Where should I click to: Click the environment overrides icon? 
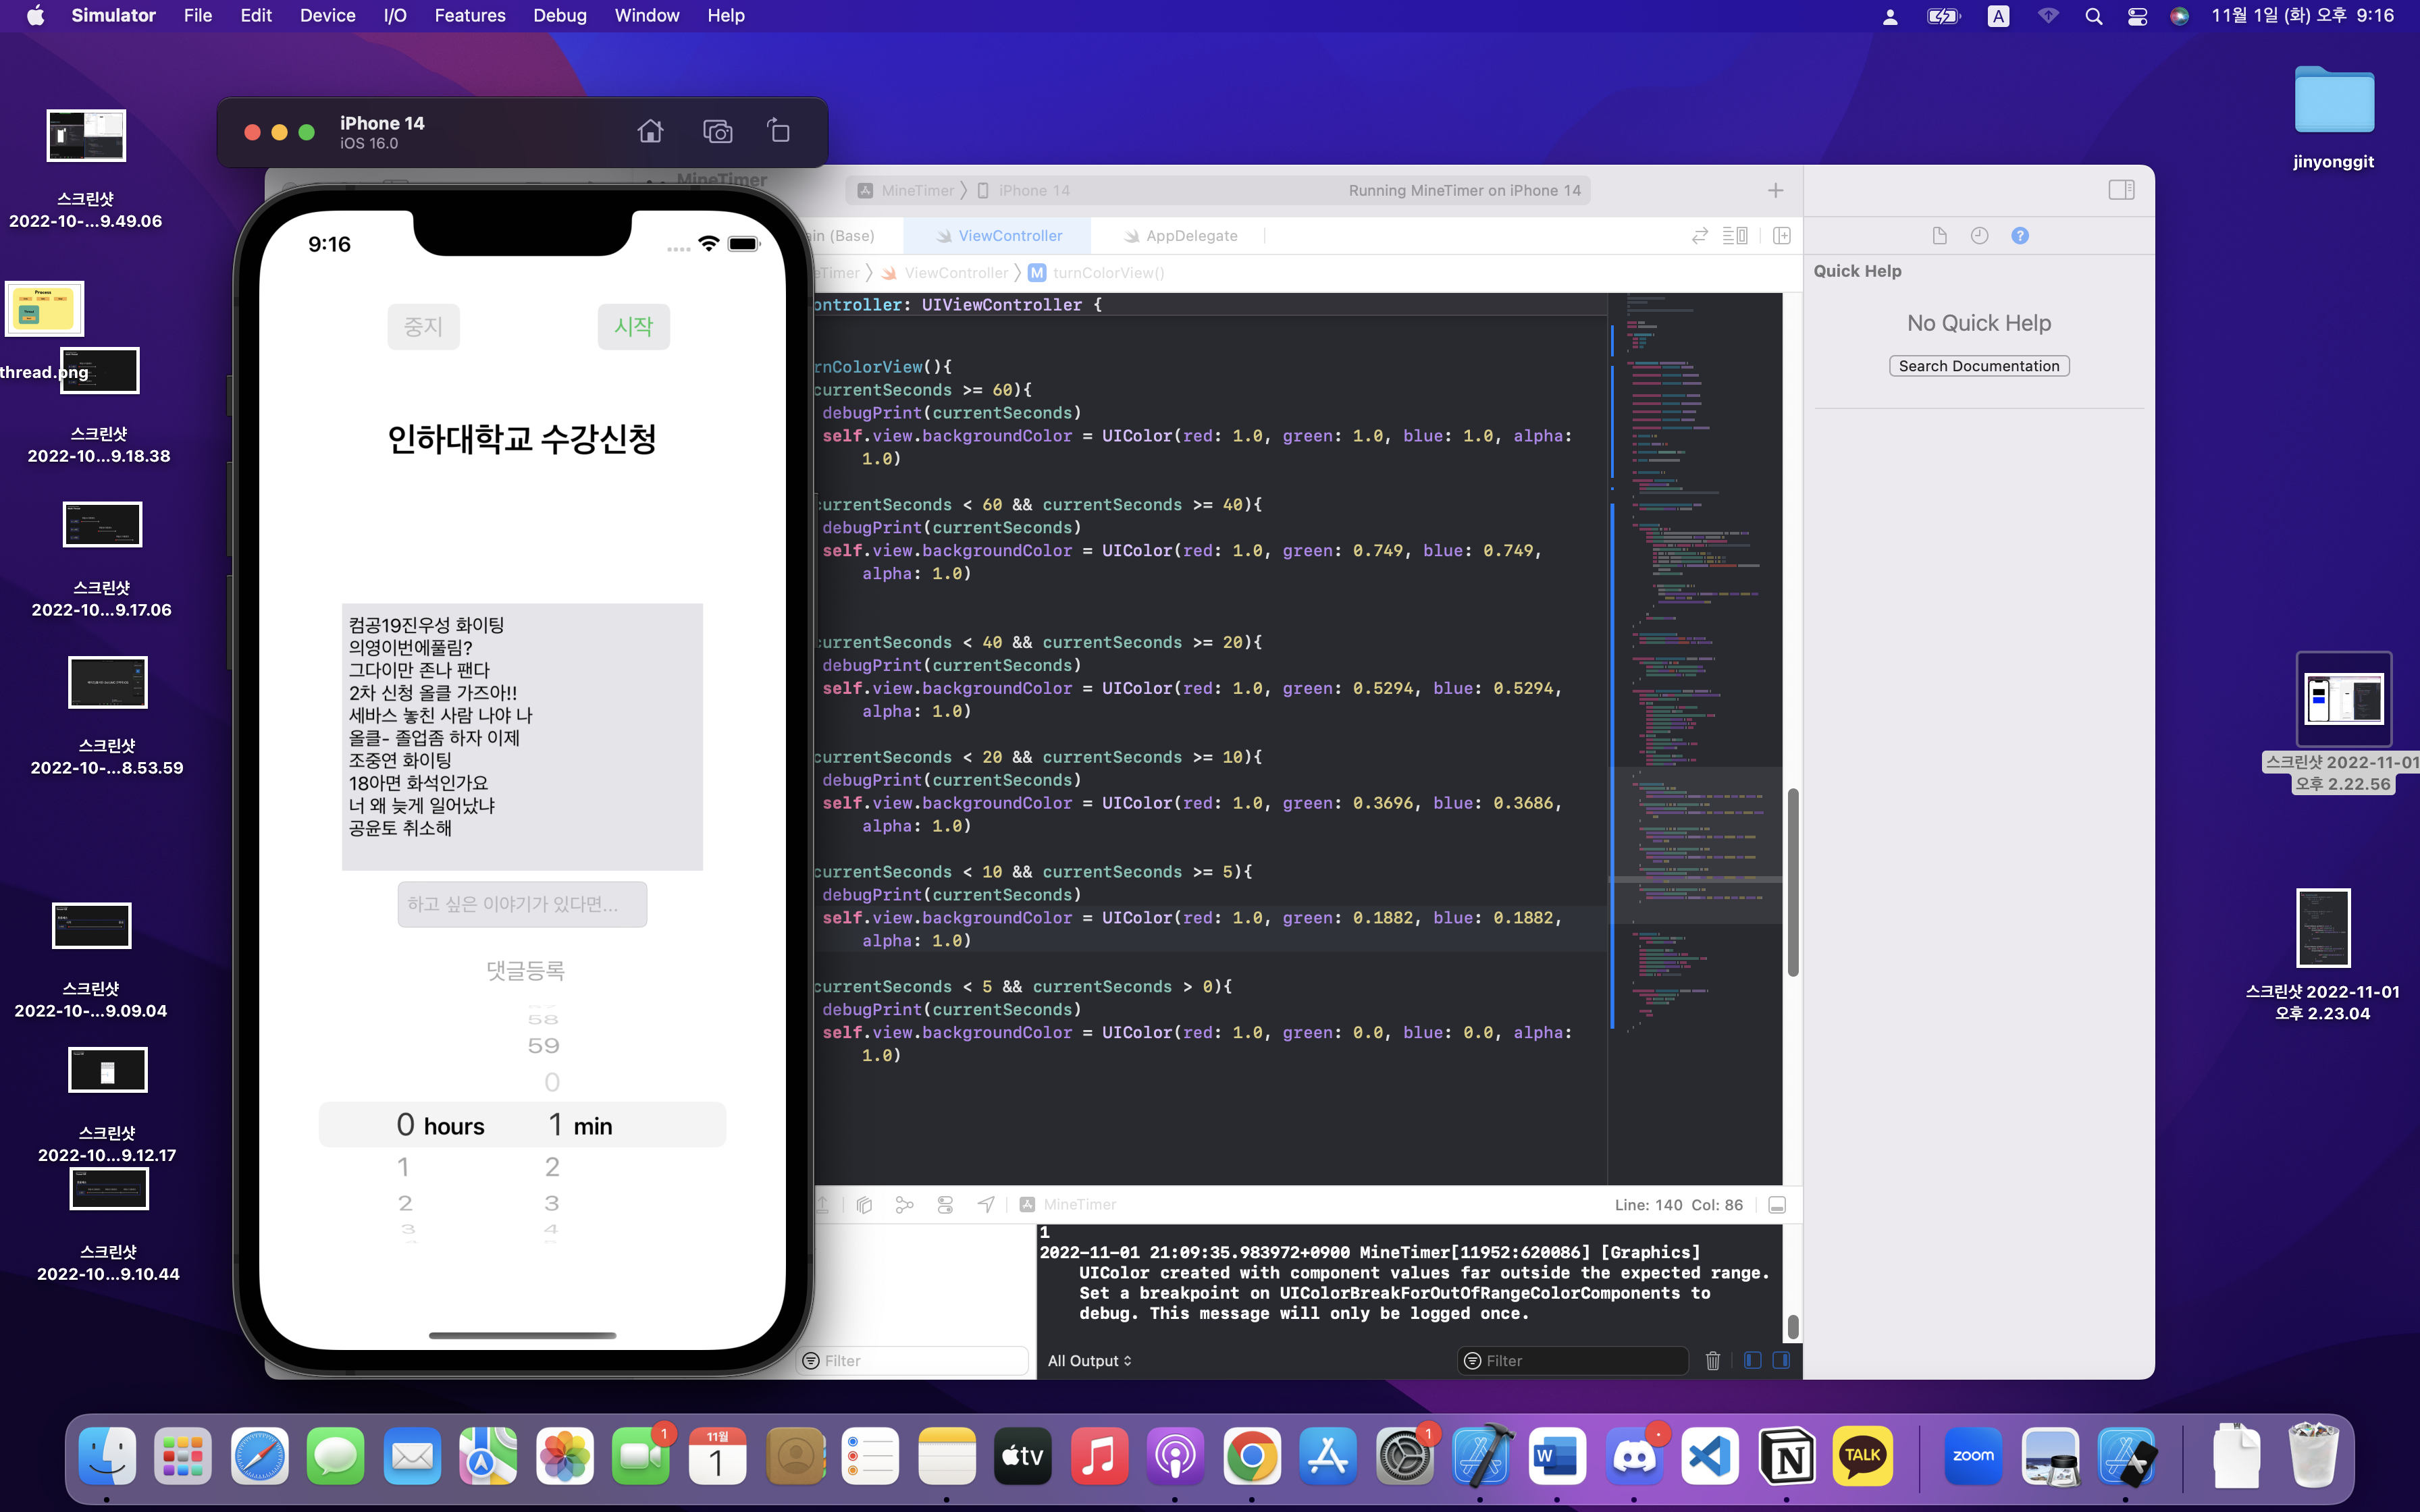[x=946, y=1205]
